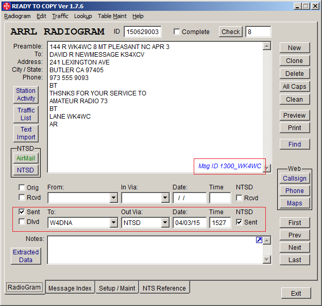Click the message text scroll up arrow
This screenshot has height=306, width=322.
tap(266, 46)
